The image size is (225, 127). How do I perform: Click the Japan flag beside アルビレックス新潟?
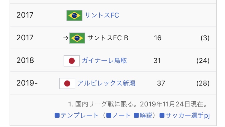click(67, 83)
